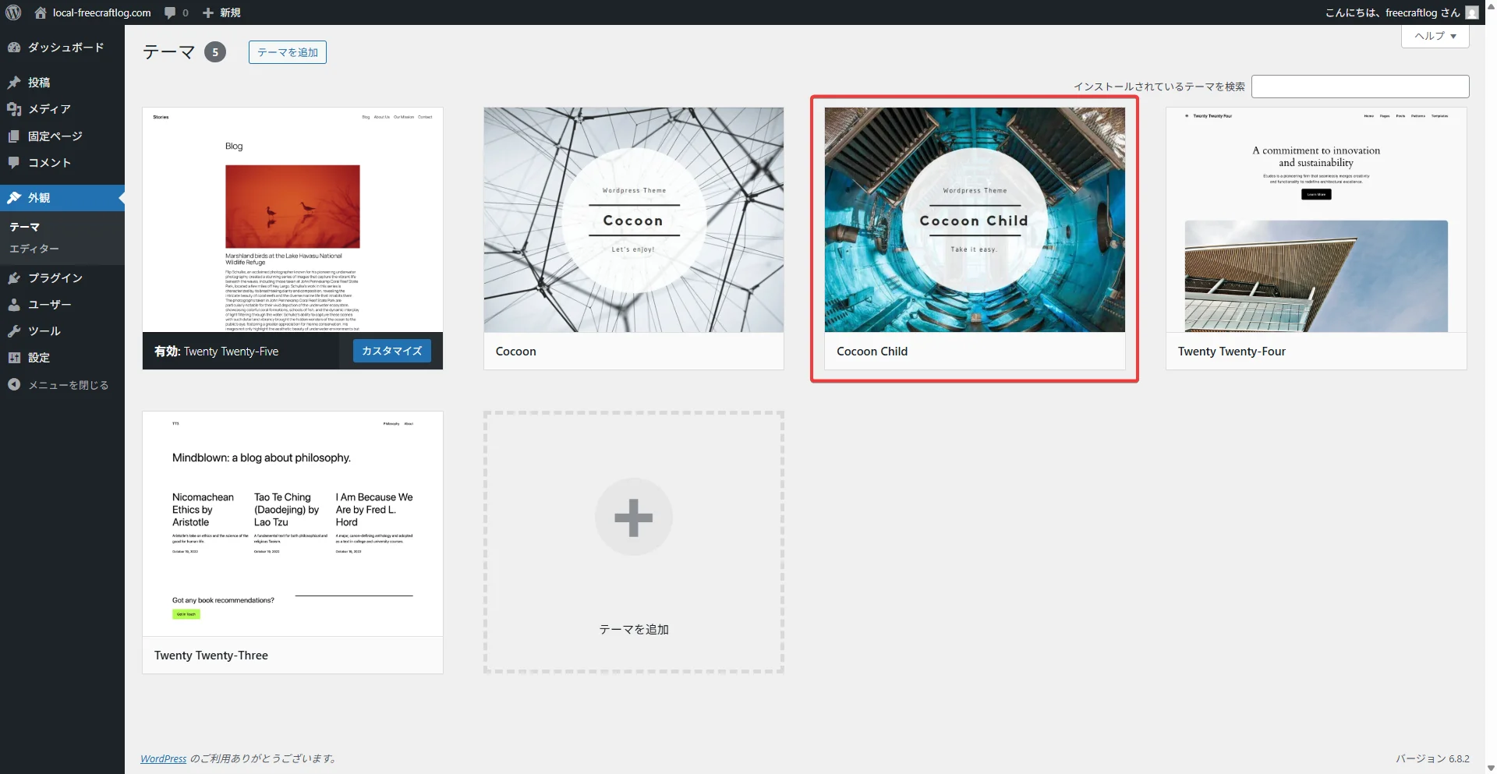1497x774 pixels.
Task: Click the plus icon for 新規
Action: [208, 12]
